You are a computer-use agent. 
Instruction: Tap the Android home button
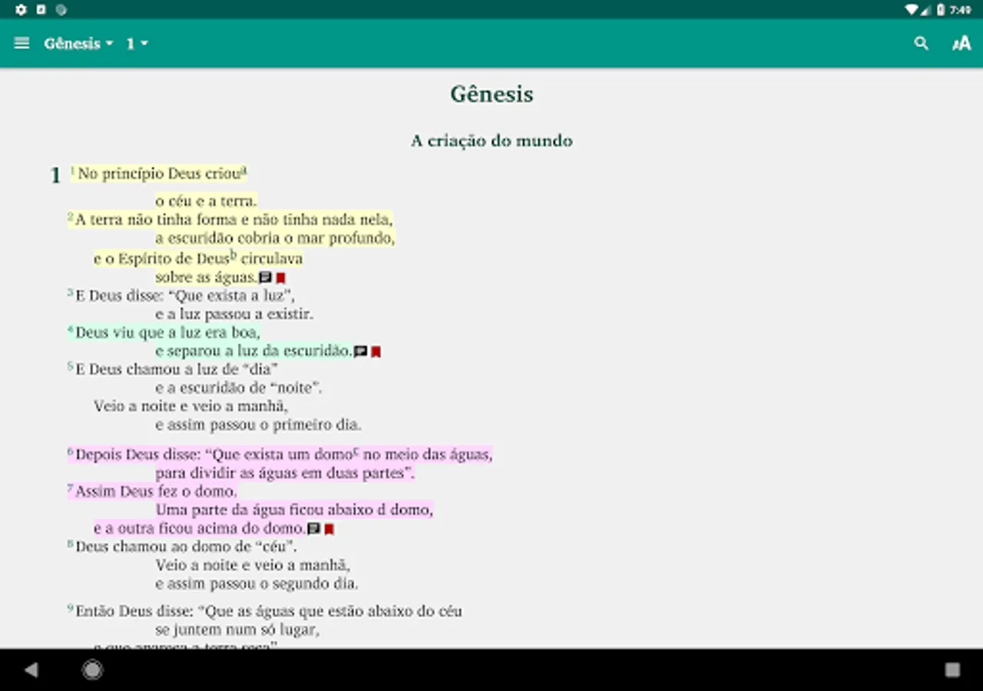(92, 670)
